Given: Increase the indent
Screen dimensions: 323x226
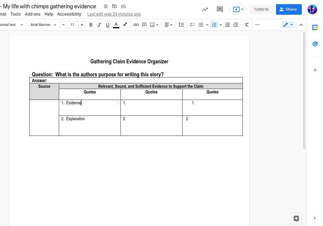Looking at the screenshot, I should pos(236,25).
